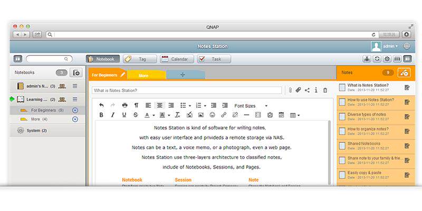Expand options for 'More' section

coord(75,119)
